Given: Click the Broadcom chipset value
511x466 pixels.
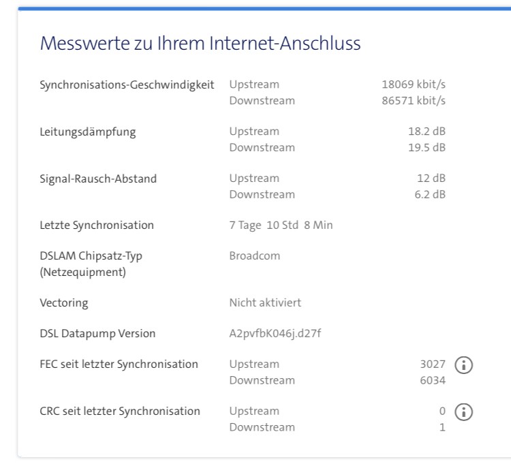Looking at the screenshot, I should (255, 256).
